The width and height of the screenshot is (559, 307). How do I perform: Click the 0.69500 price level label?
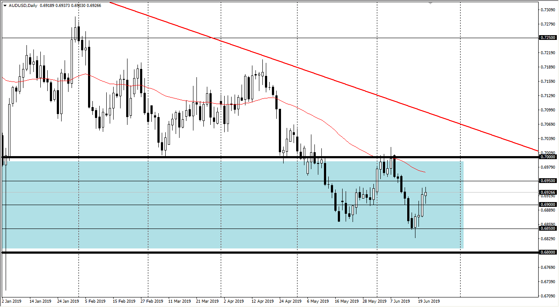pos(548,181)
